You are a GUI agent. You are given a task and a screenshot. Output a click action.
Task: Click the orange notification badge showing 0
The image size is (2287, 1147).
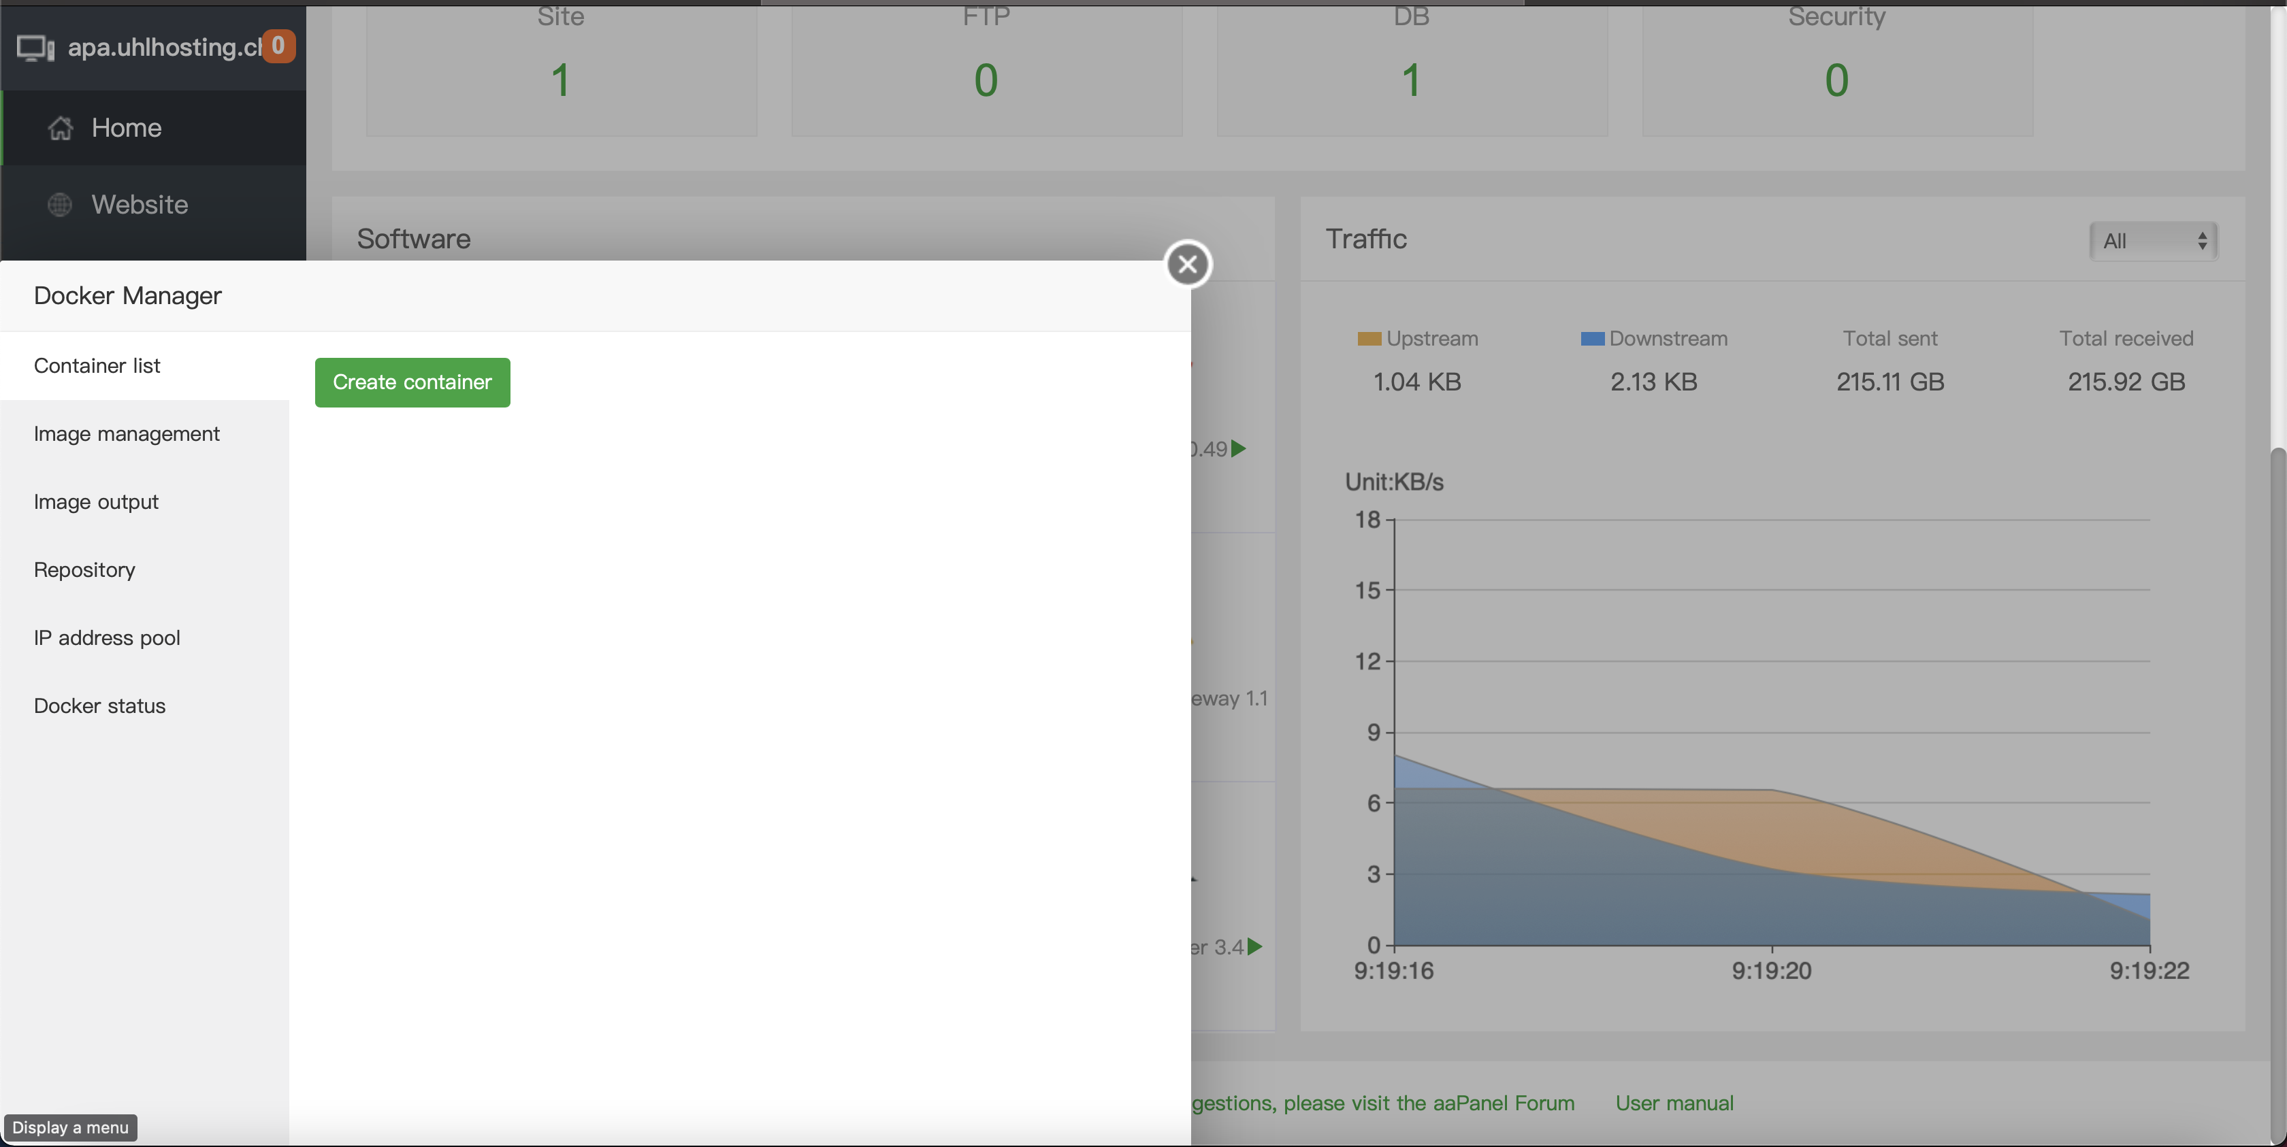point(278,46)
